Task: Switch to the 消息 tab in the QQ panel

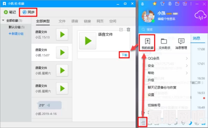Action: [196, 38]
